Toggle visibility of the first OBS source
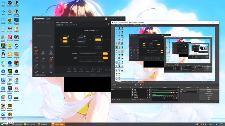Viewport: 225px width, 126px height. (x=147, y=89)
